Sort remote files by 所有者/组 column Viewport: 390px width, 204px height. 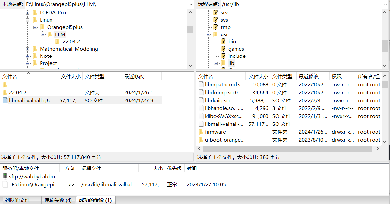click(x=369, y=77)
